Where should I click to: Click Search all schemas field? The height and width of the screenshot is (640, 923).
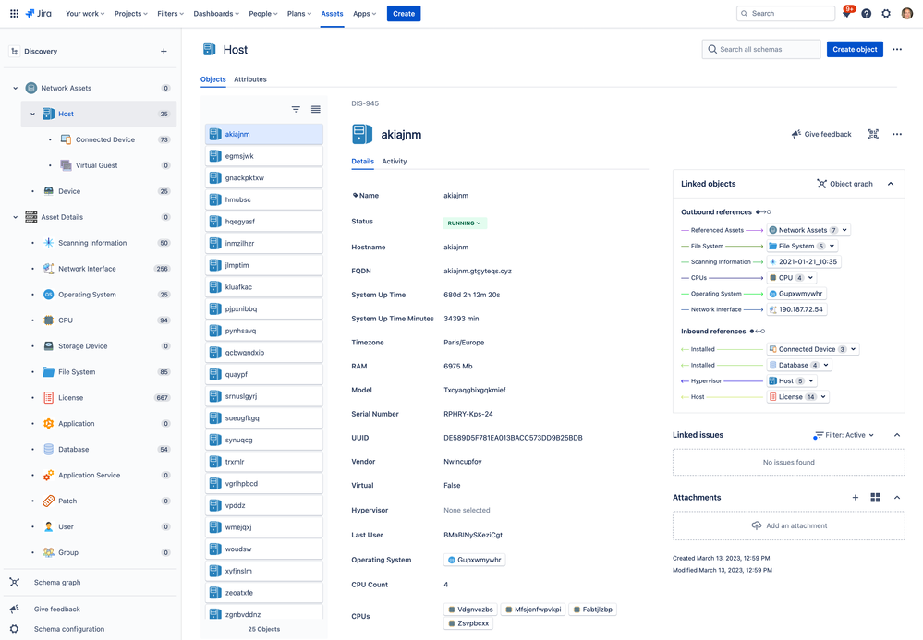[x=761, y=50]
